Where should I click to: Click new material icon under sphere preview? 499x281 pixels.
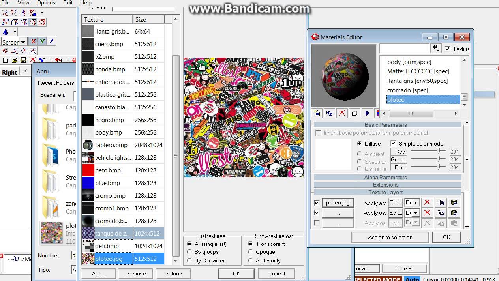coord(317,113)
